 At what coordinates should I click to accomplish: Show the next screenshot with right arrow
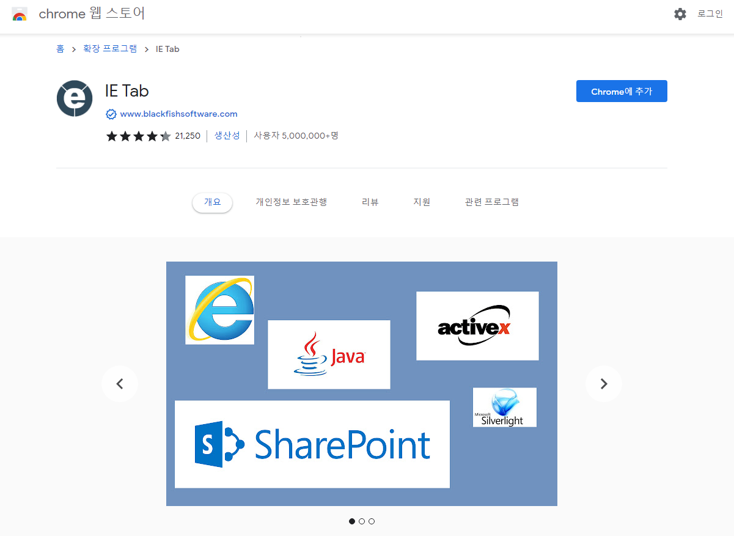tap(604, 384)
